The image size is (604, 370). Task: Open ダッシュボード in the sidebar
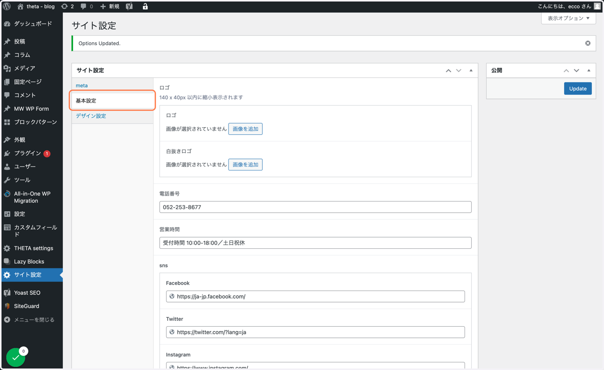pyautogui.click(x=32, y=24)
